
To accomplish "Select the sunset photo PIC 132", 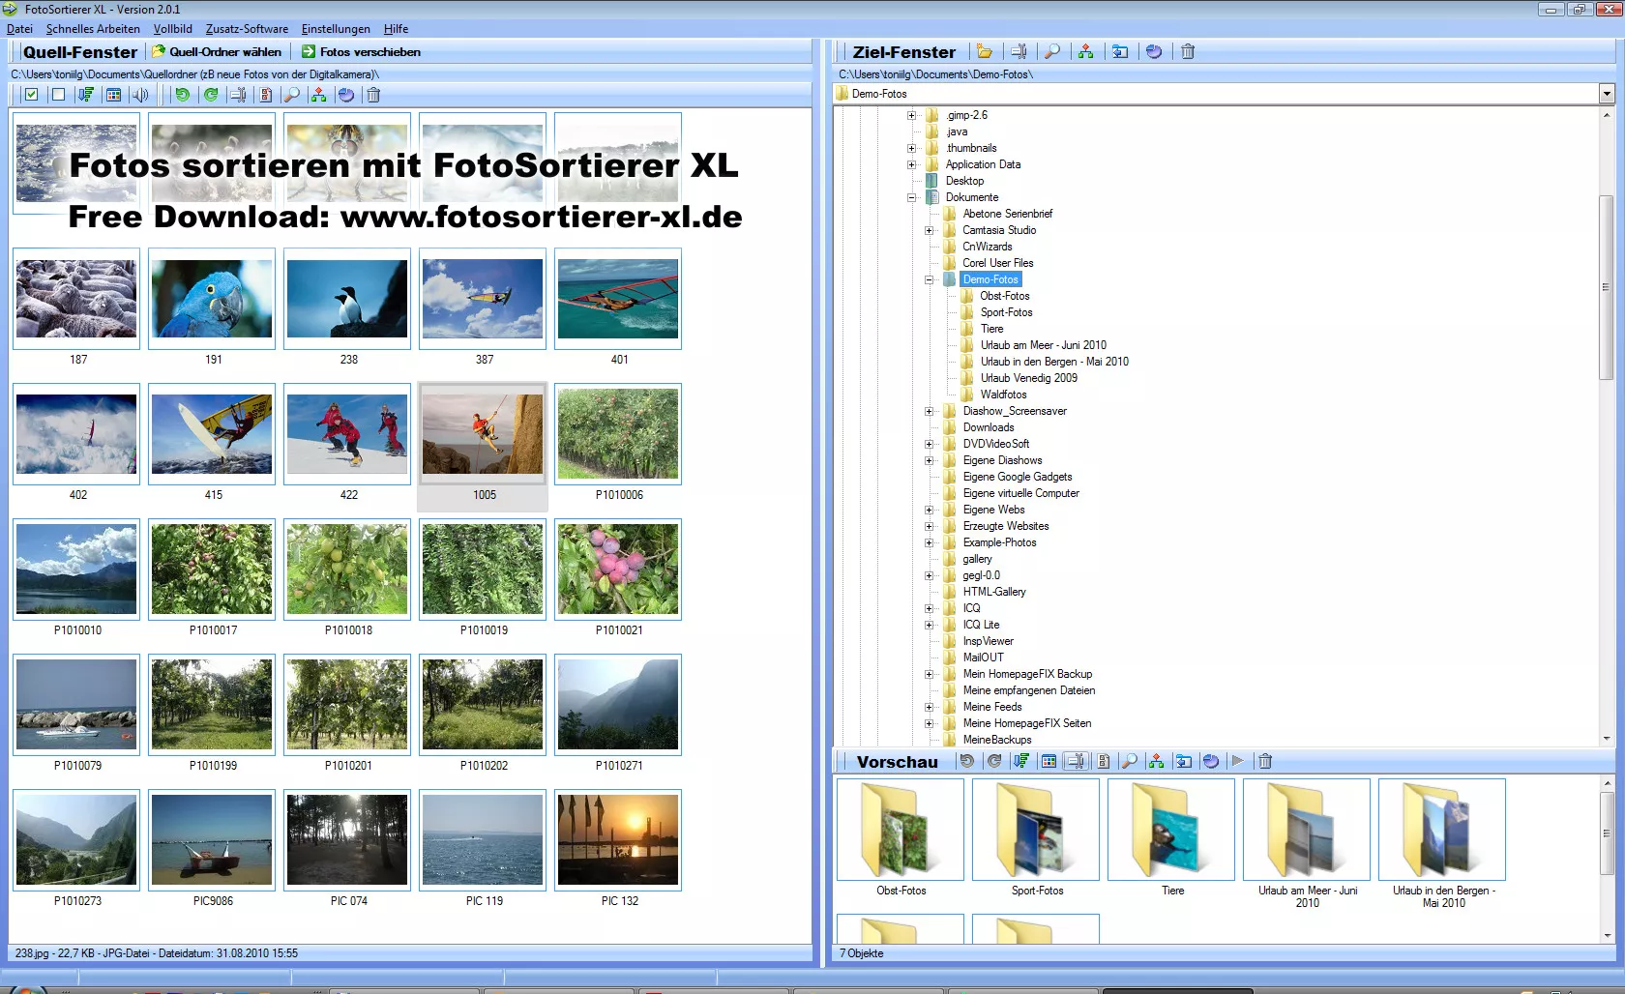I will 618,840.
